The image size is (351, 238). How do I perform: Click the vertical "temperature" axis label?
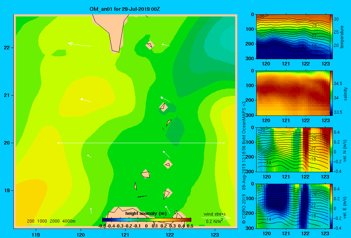tap(342, 37)
